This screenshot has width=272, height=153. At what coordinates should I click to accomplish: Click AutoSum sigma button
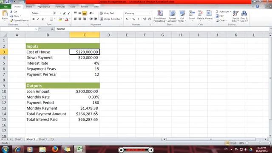point(223,11)
